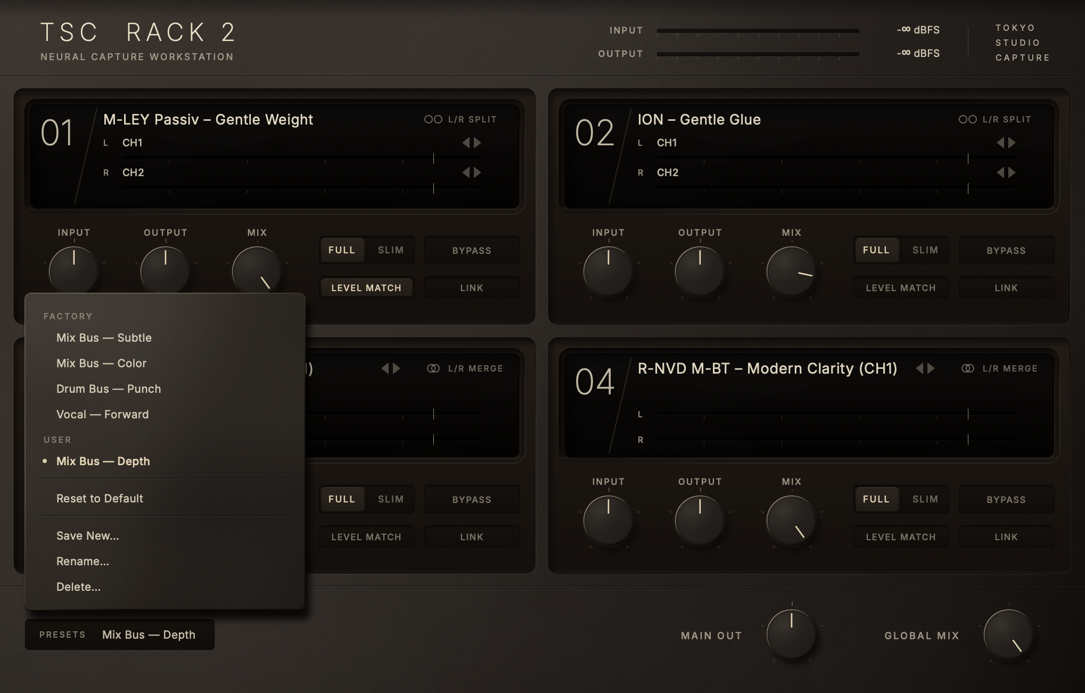Switch slot 03 to SLIM view
1085x693 pixels.
[x=391, y=499]
